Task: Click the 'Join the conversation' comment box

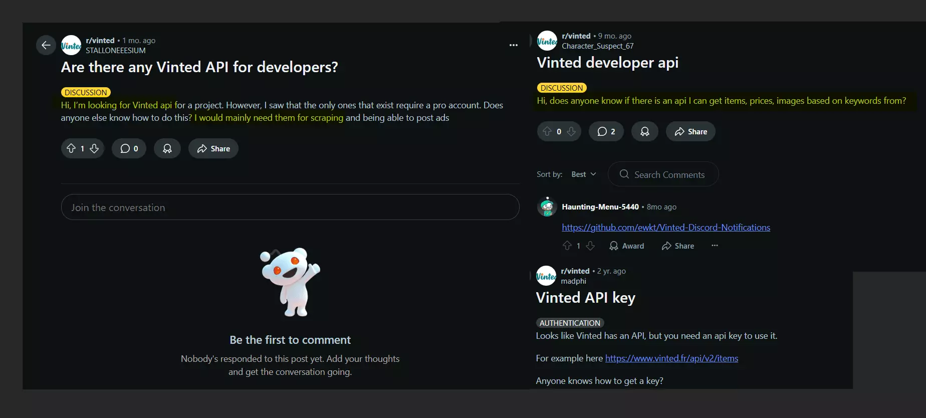Action: (290, 207)
